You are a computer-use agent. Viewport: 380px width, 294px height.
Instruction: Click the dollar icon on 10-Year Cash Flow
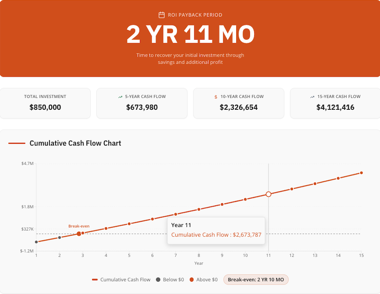[x=216, y=97]
